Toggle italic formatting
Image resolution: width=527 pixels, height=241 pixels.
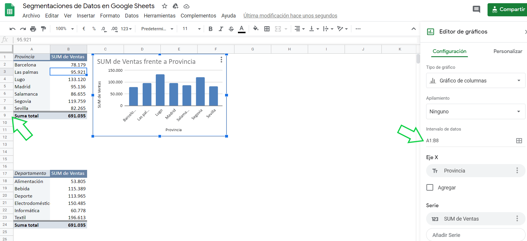221,29
